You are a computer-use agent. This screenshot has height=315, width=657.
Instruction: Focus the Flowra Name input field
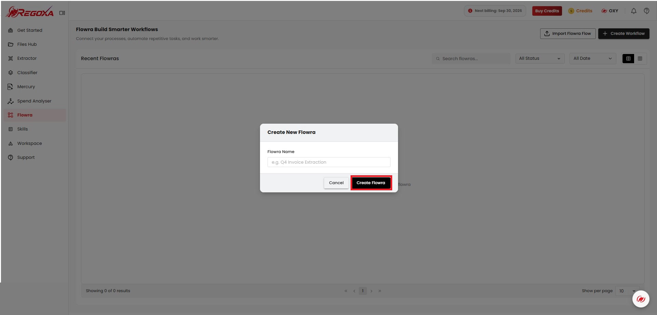pos(329,162)
